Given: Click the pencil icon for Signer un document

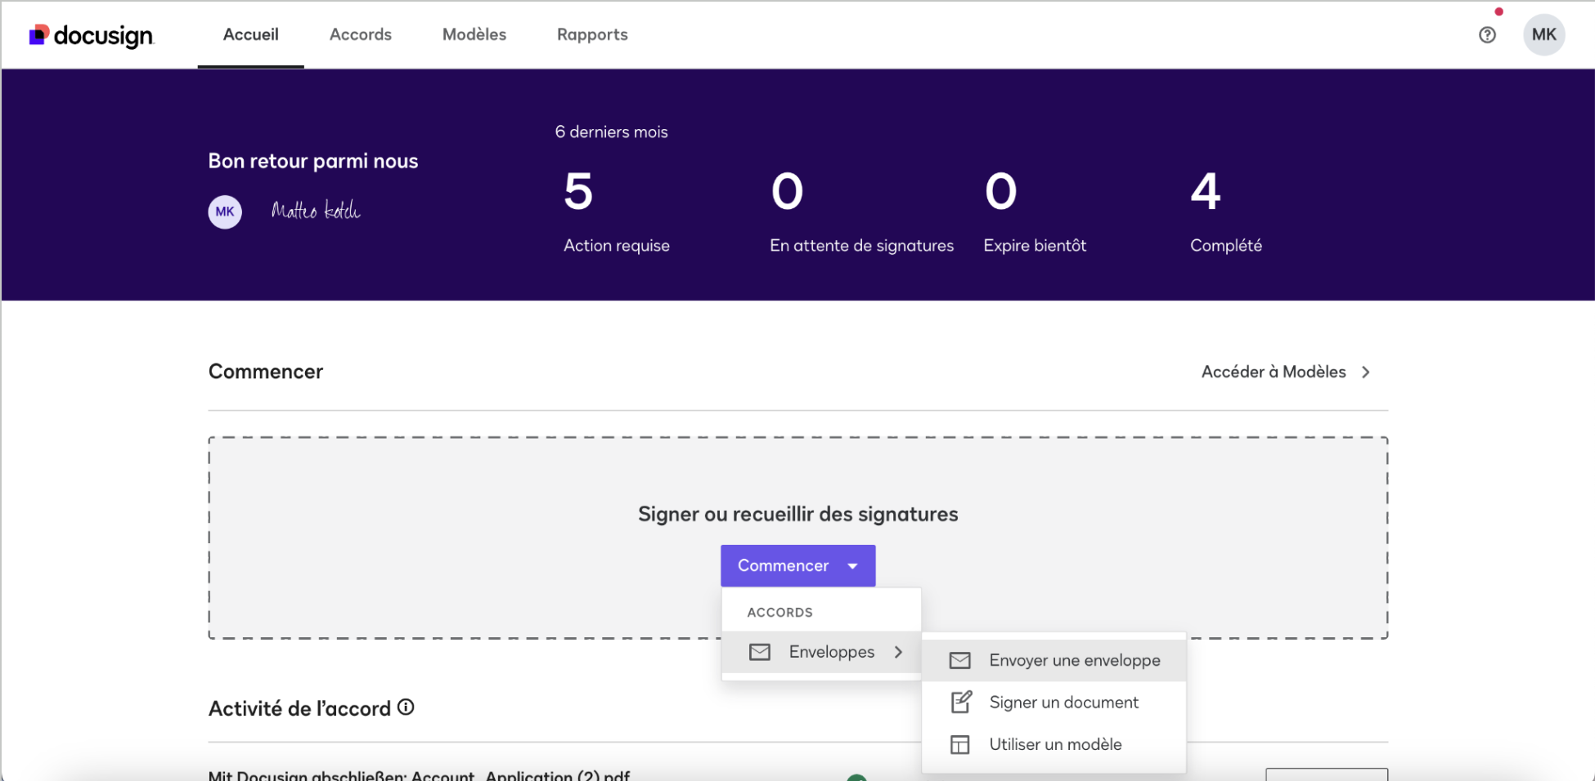Looking at the screenshot, I should [x=961, y=702].
